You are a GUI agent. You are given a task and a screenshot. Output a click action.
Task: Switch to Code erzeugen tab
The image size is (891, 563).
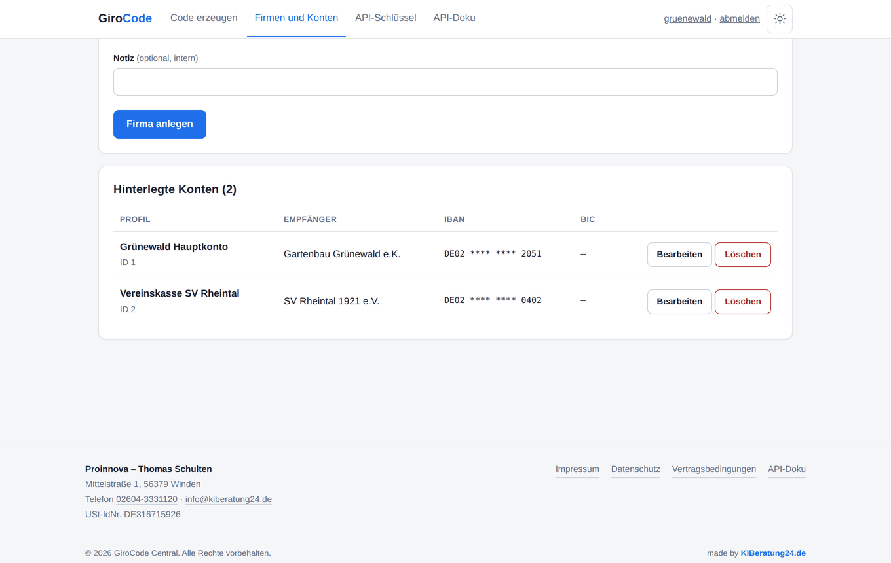coord(204,18)
